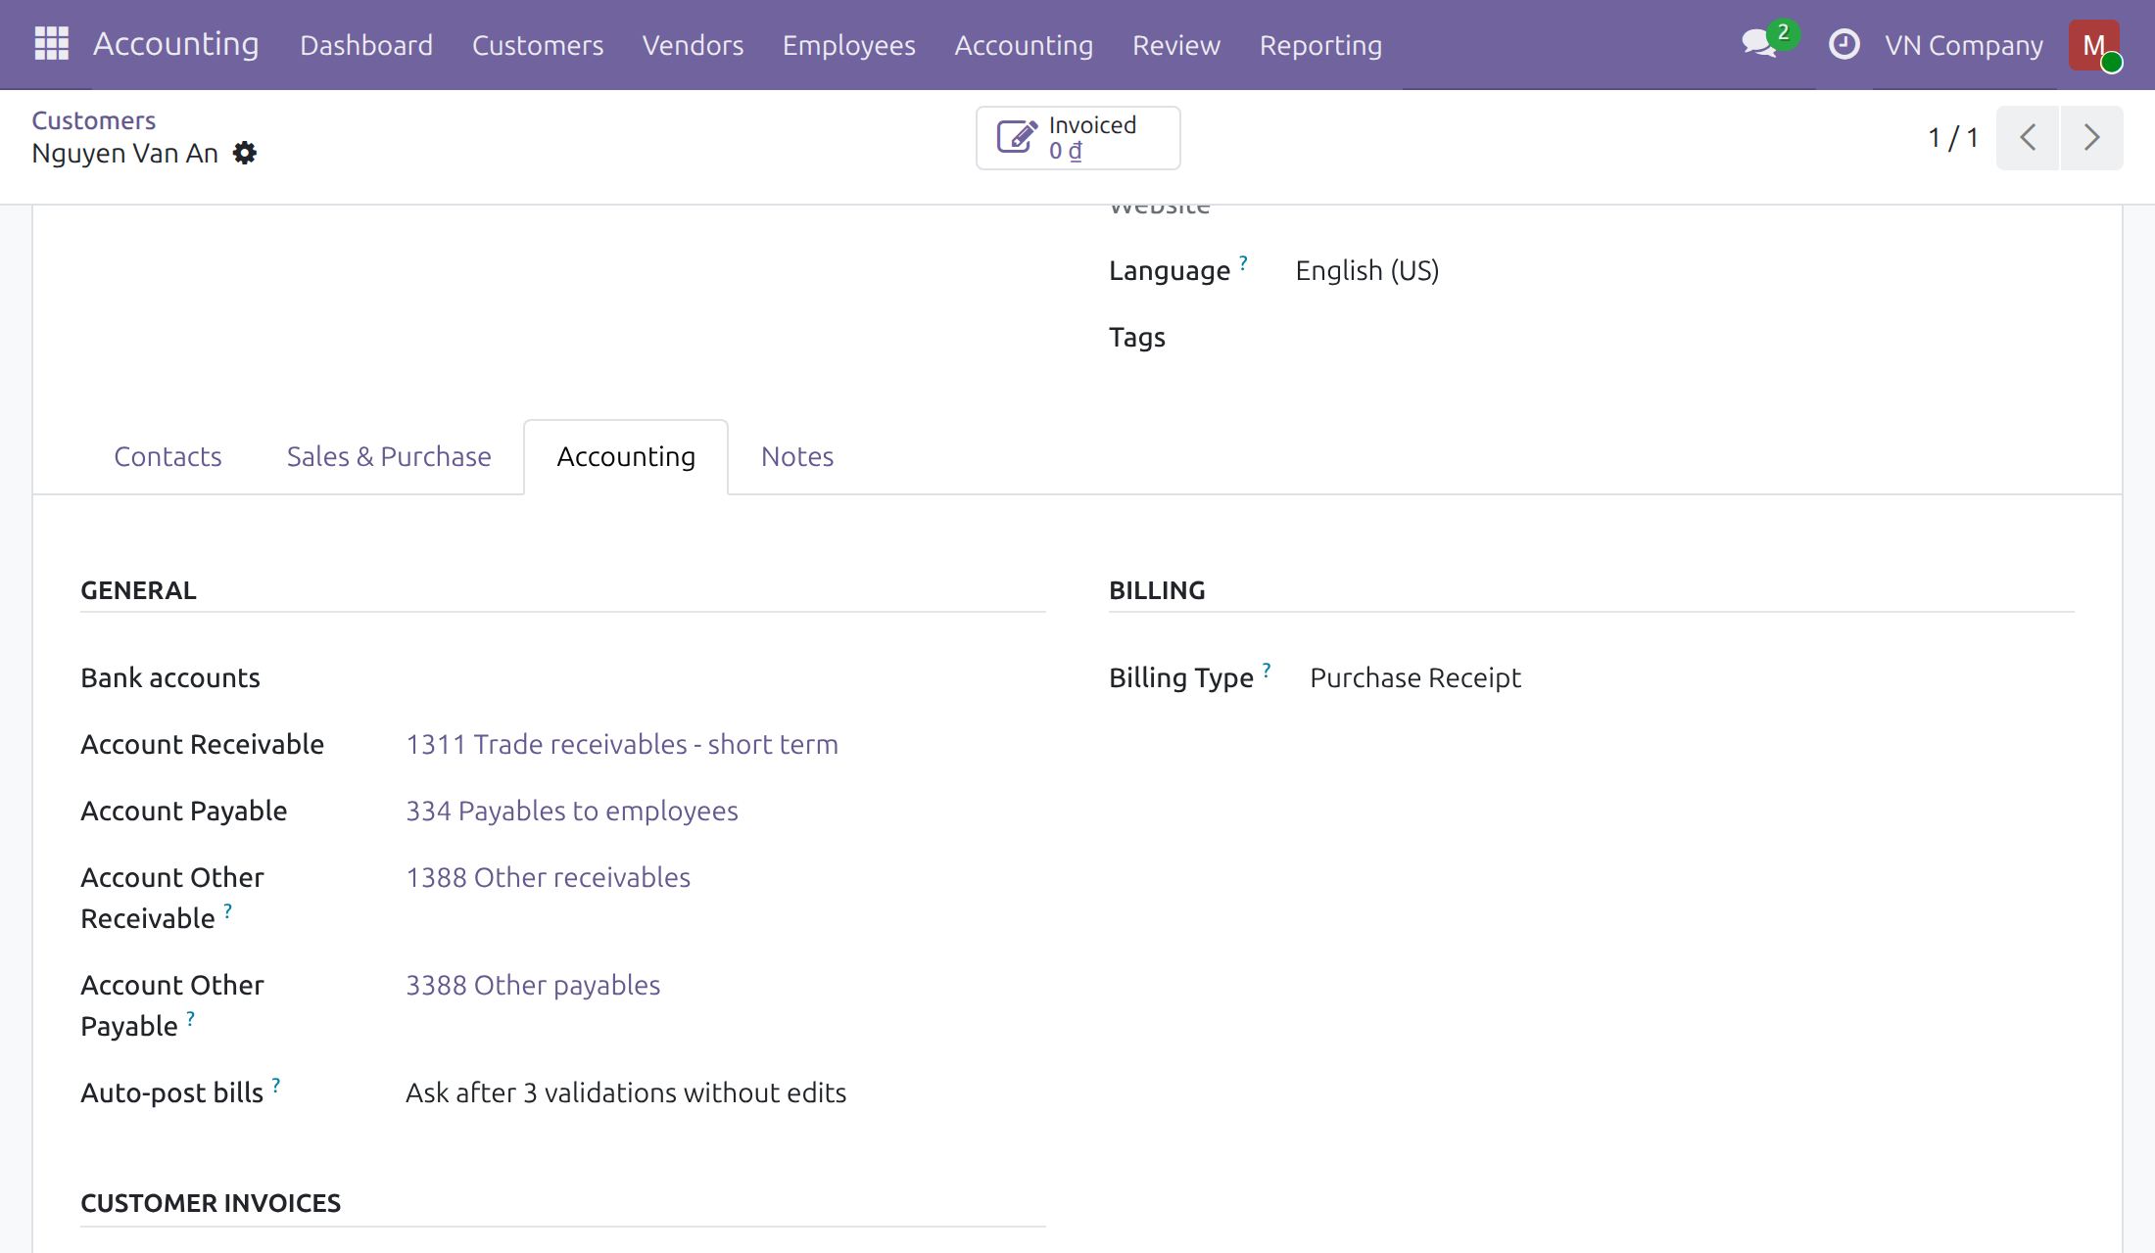Image resolution: width=2155 pixels, height=1253 pixels.
Task: Click Auto-post bills help icon
Action: 276,1085
